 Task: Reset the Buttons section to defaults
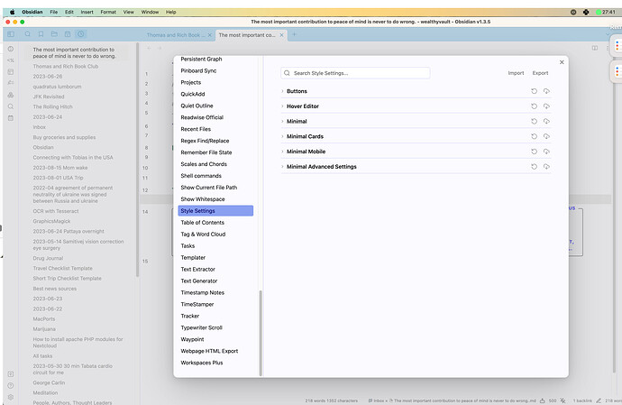point(534,91)
